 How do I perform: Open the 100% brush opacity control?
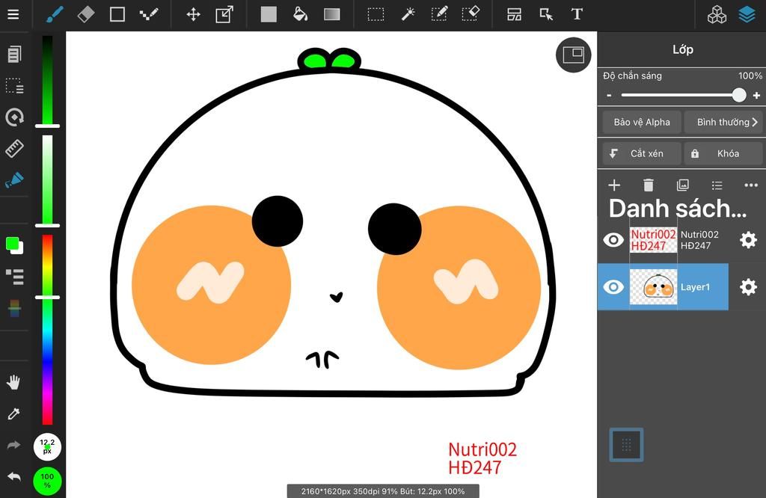[x=47, y=480]
